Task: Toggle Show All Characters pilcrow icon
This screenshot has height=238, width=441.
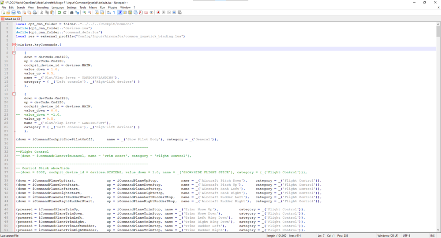Action: coord(114,12)
